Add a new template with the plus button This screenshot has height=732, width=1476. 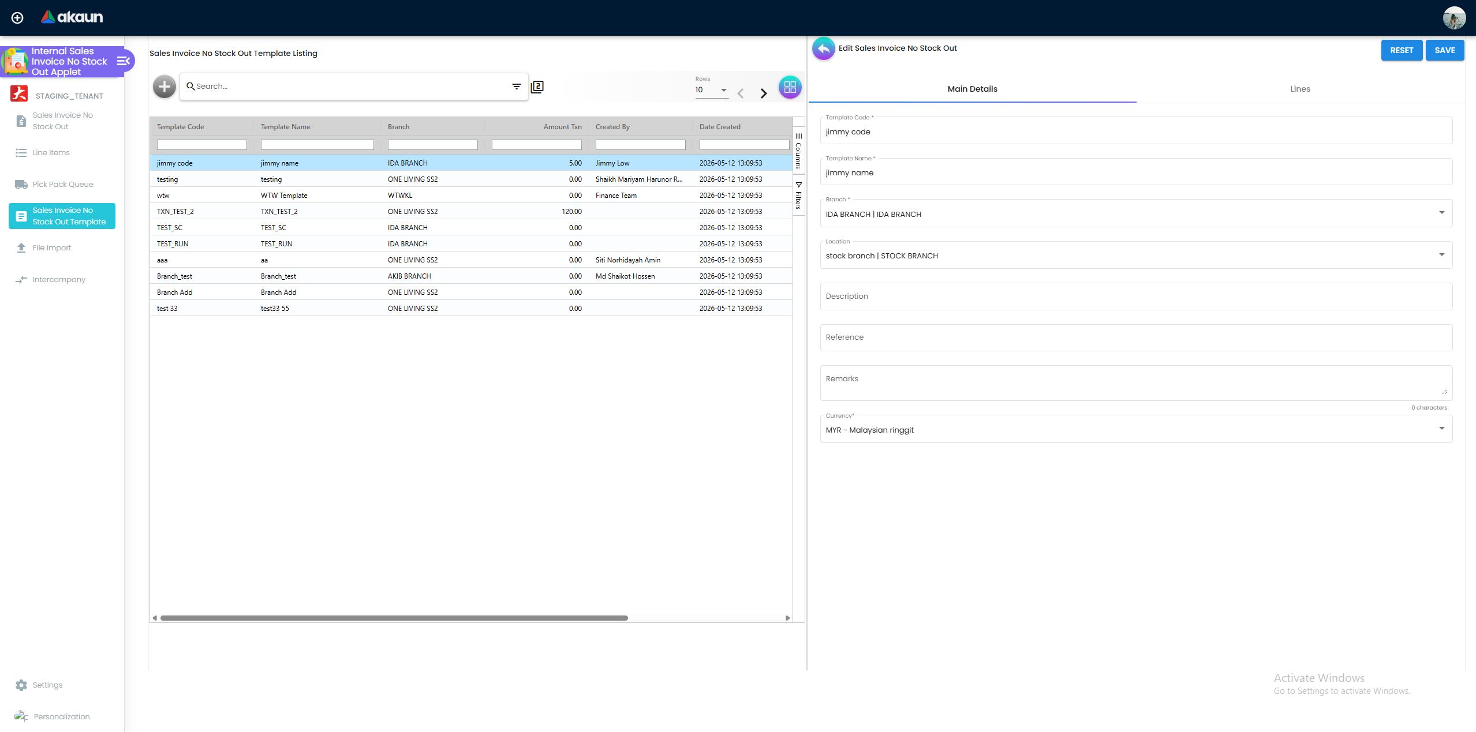click(165, 87)
